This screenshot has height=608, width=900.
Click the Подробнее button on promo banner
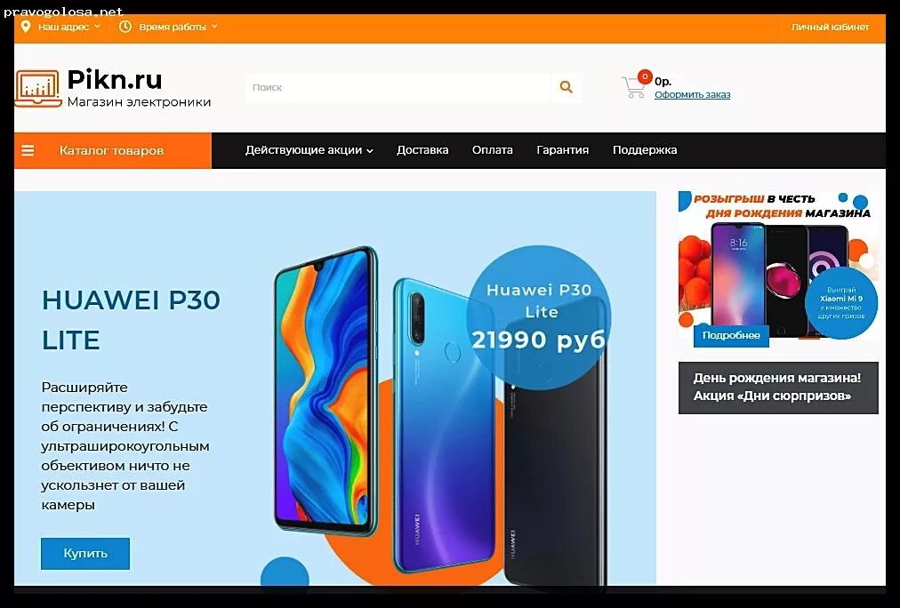731,335
